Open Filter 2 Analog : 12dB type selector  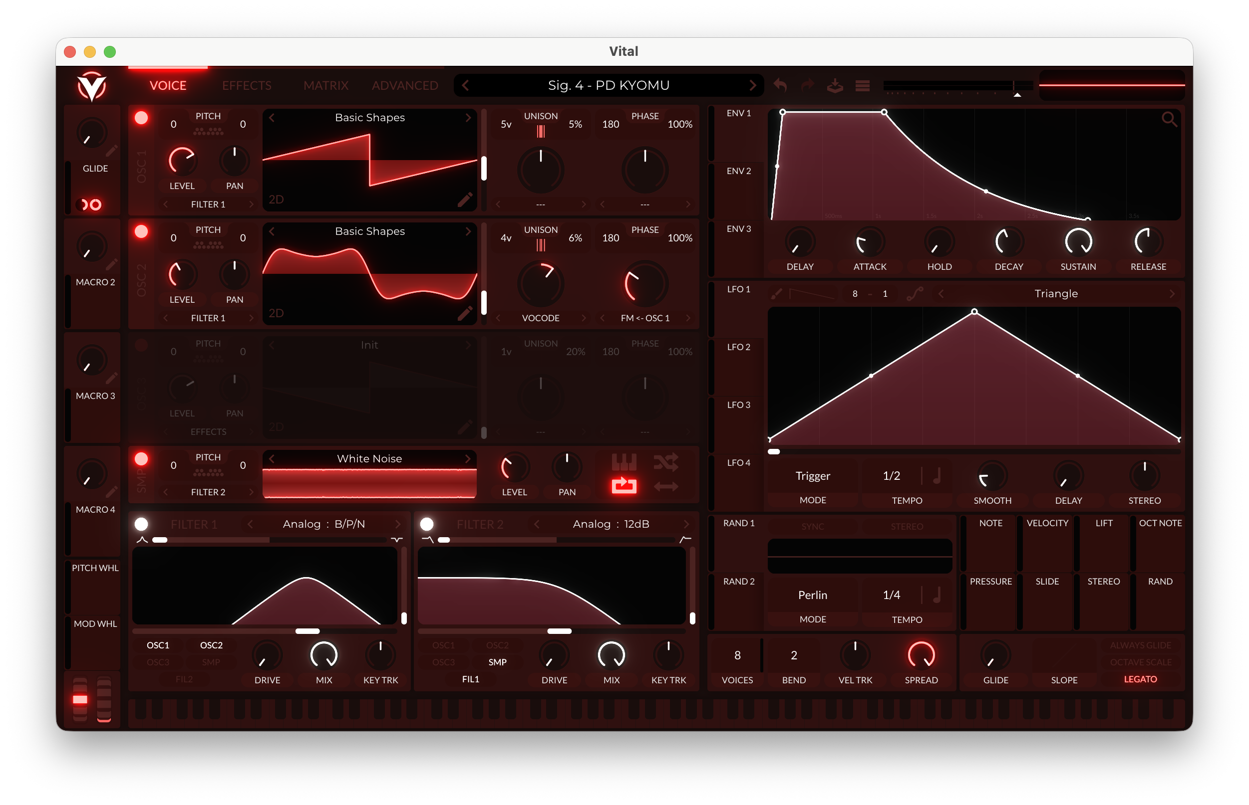coord(611,524)
